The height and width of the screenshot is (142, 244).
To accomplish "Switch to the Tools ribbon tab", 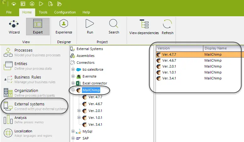I will 43,12.
